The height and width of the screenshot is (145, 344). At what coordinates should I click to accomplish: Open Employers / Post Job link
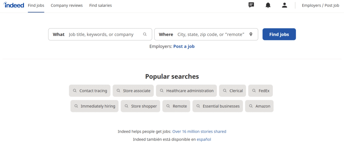coord(320,5)
